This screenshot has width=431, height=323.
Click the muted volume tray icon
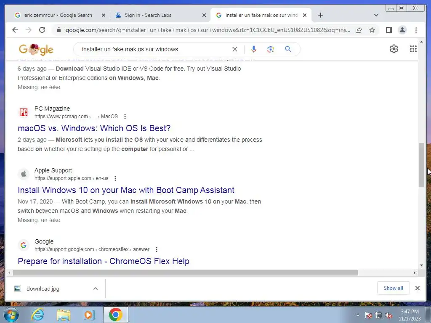point(388,315)
